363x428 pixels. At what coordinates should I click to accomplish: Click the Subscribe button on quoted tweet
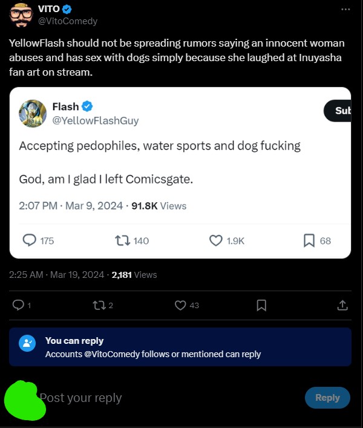[338, 111]
